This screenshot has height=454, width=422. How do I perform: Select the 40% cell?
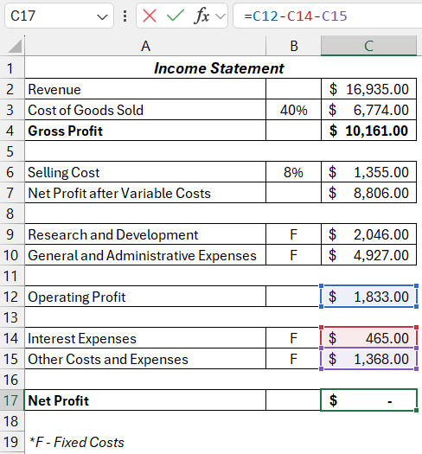coord(293,110)
